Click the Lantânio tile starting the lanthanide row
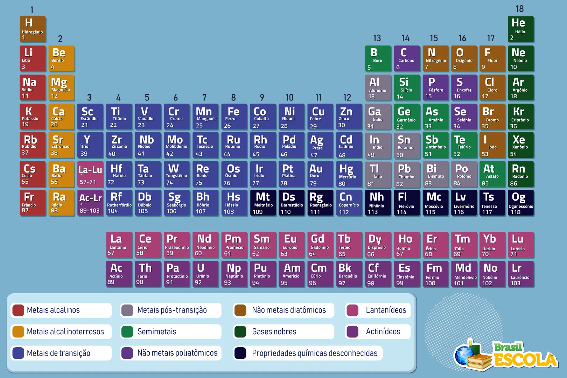The height and width of the screenshot is (378, 567). pyautogui.click(x=119, y=245)
